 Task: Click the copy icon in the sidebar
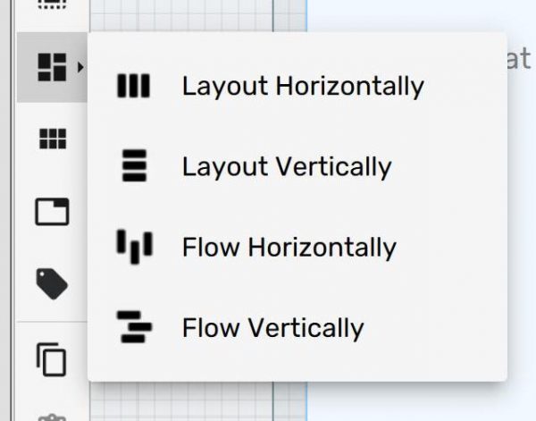(52, 359)
